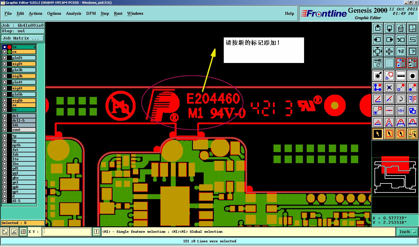Screen dimensions: 419x247
Task: Open the Inch units dropdown
Action: click(407, 232)
